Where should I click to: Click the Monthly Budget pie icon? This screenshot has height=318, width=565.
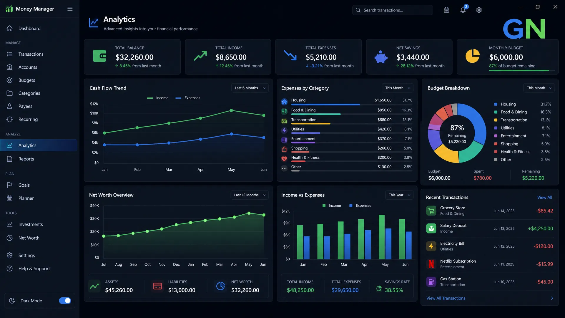pyautogui.click(x=473, y=56)
